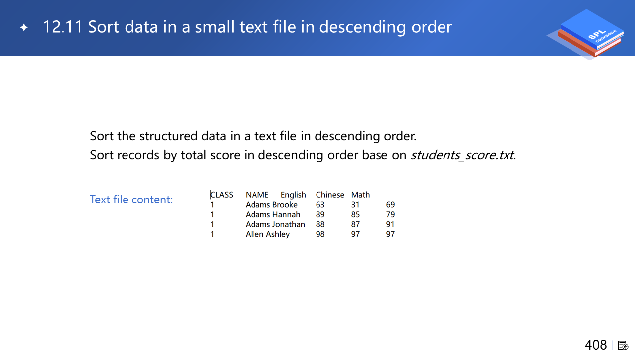Click the NAME column header
Viewport: 635px width, 357px height.
[x=257, y=195]
